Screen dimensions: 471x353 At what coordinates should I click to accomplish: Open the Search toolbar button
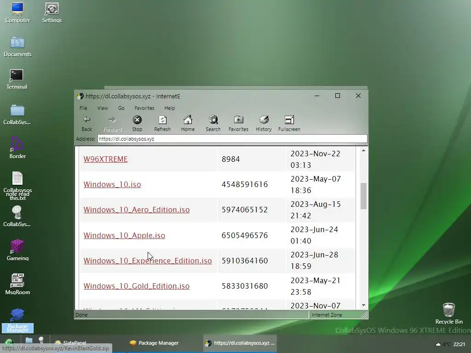click(x=213, y=123)
